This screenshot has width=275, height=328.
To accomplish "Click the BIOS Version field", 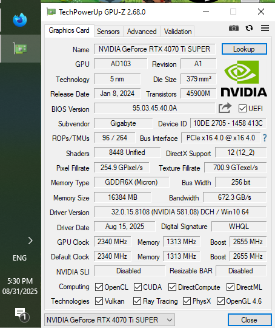I will click(154, 108).
